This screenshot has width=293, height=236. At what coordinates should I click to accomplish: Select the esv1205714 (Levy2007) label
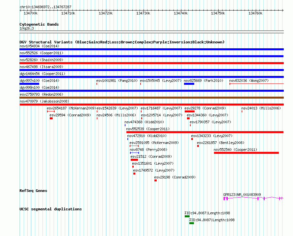pyautogui.click(x=162, y=115)
